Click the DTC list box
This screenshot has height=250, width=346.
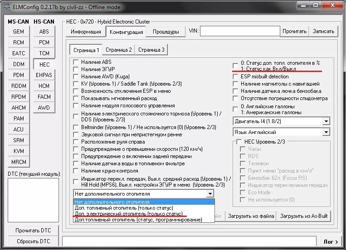pos(33,200)
